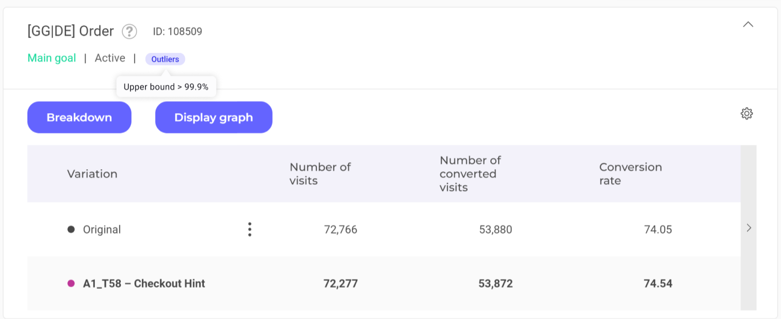Open the Original variation three-dot menu
Image resolution: width=781 pixels, height=319 pixels.
250,230
